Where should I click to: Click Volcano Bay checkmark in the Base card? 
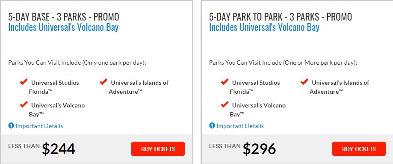point(24,104)
